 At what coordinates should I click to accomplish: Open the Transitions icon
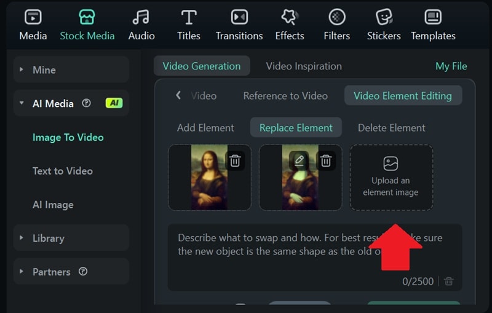[239, 17]
